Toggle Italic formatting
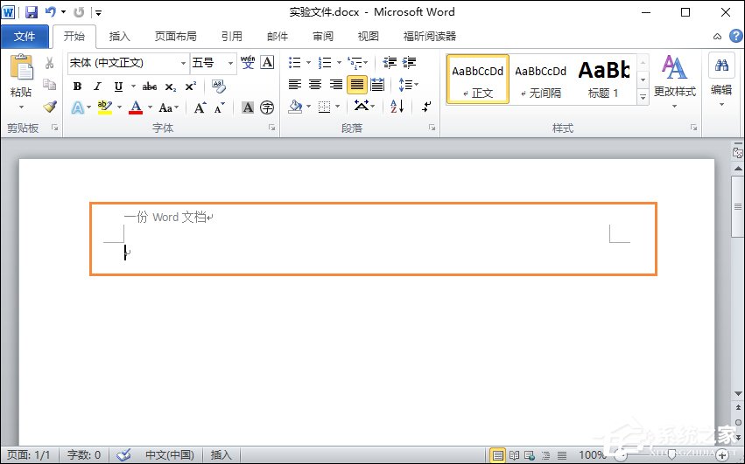 [x=97, y=87]
